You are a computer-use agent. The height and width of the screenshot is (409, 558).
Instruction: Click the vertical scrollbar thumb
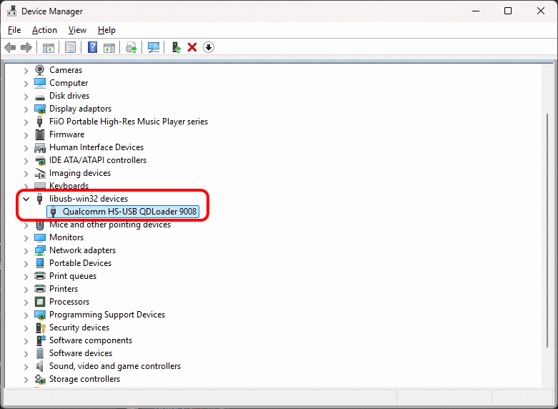pos(547,230)
